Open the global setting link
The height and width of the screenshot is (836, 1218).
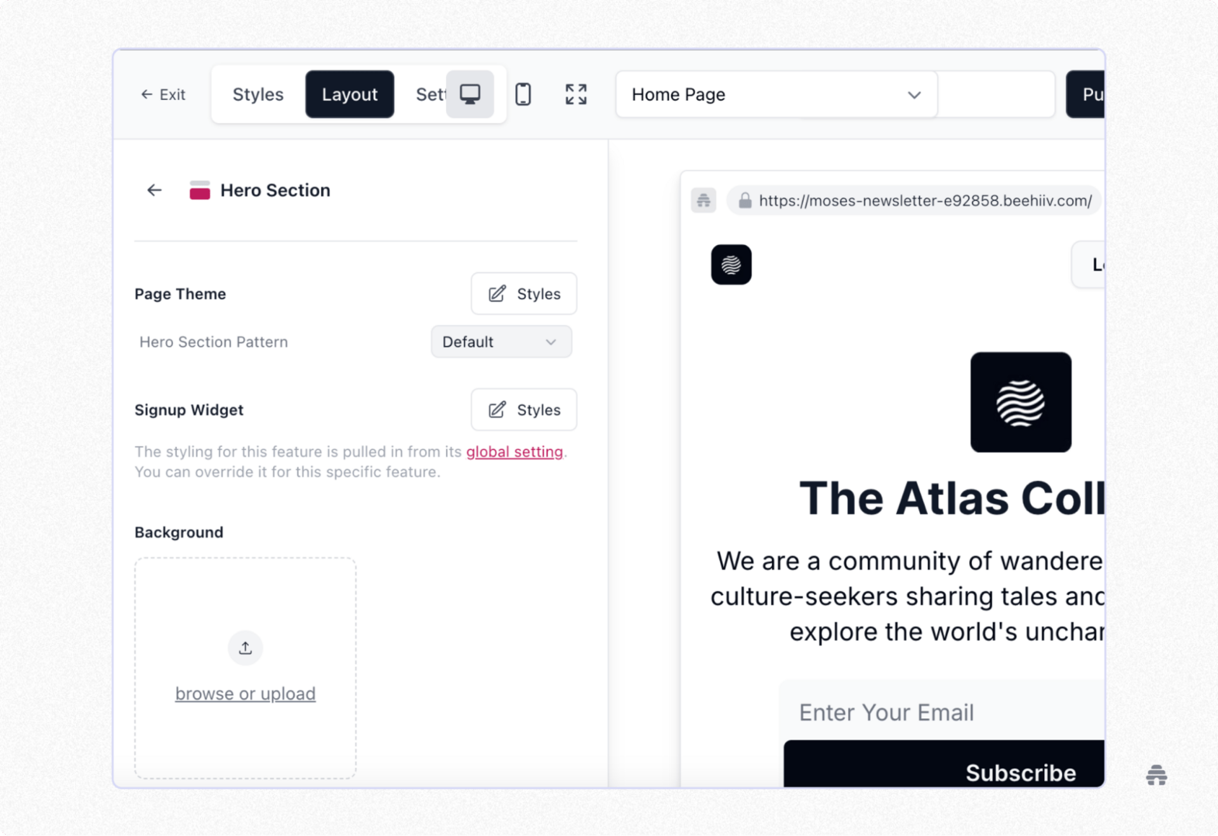[x=514, y=451]
